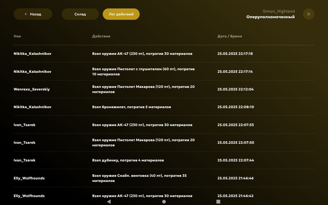
Task: Click the timestamp 25.05.2025 22:08:10
Action: coord(236,107)
